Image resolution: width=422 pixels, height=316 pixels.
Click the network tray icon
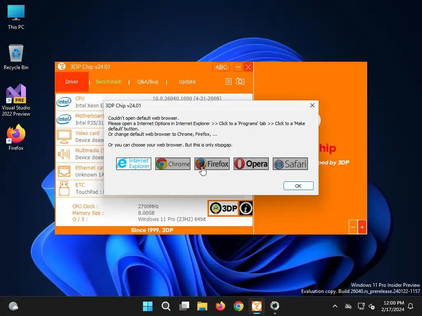361,306
